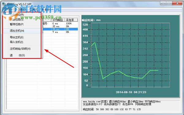Viewport: 184px width, 115px height.
Task: Click the 超级Ping app icon in title bar
Action: [4, 4]
